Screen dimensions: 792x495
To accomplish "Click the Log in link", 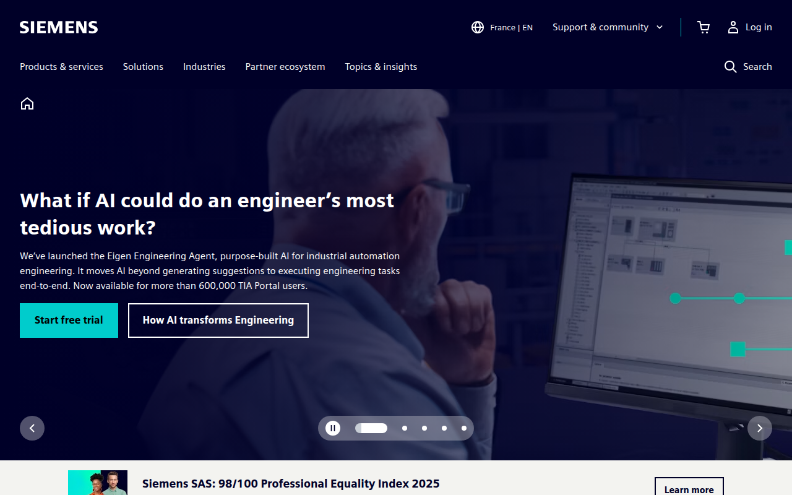I will point(759,27).
